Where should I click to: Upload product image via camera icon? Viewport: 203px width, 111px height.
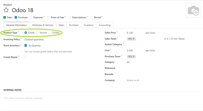[193, 10]
